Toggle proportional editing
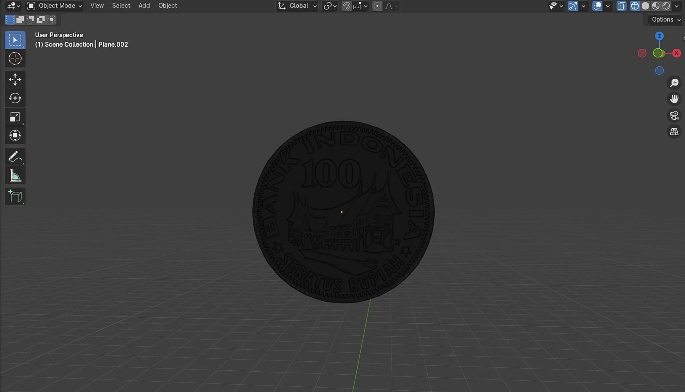 [377, 6]
